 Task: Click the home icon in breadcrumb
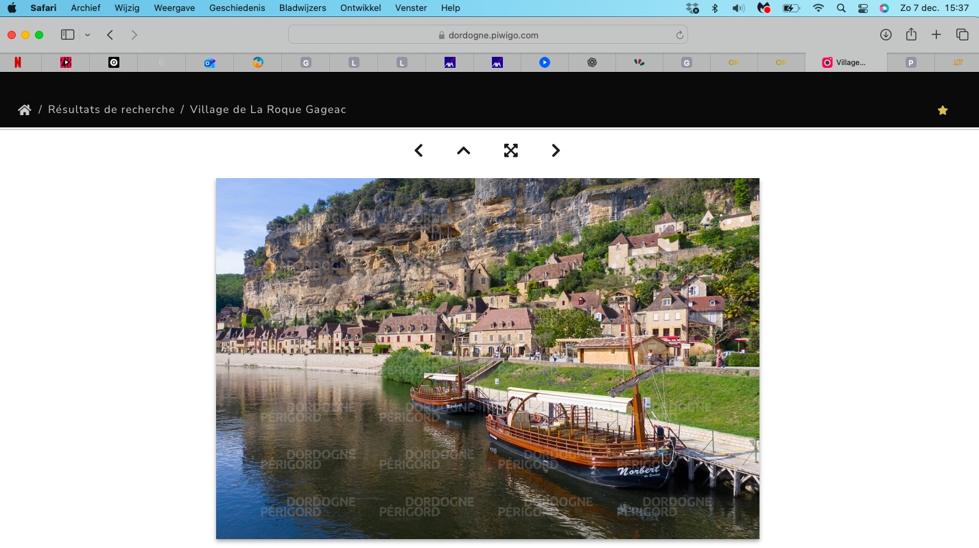25,110
